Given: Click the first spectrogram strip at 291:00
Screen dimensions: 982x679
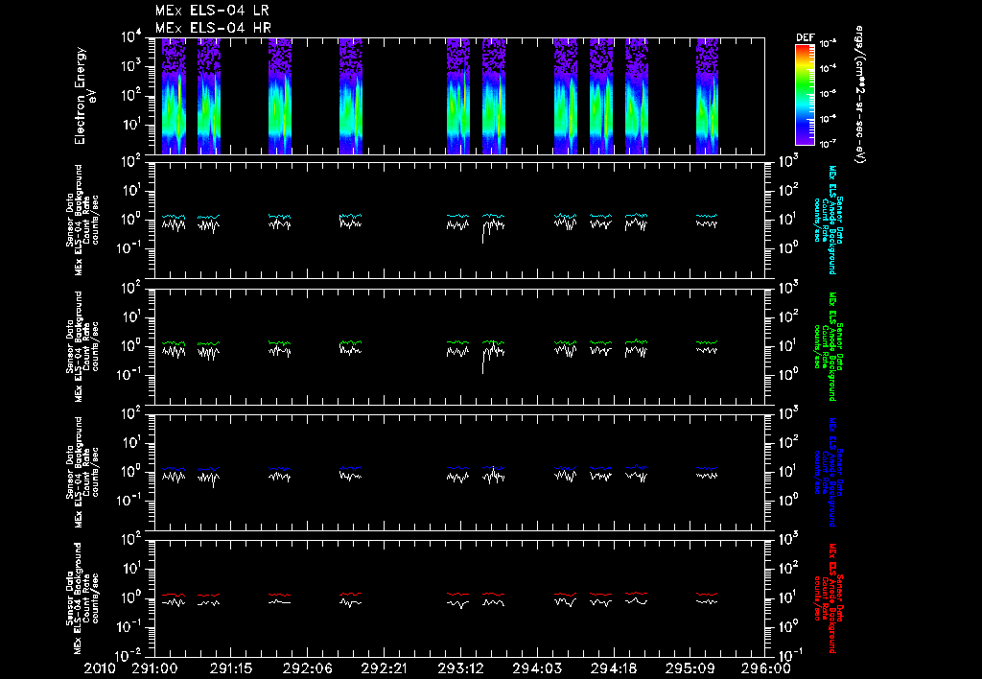Looking at the screenshot, I should pyautogui.click(x=174, y=96).
